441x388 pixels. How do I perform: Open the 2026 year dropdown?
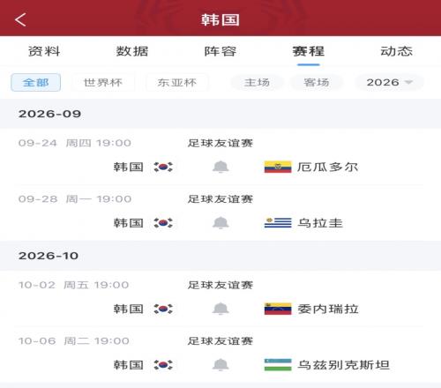click(x=390, y=82)
